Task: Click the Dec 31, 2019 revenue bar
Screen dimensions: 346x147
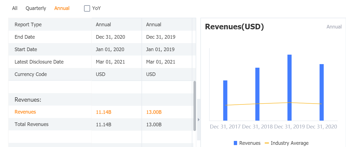Action: pos(289,87)
